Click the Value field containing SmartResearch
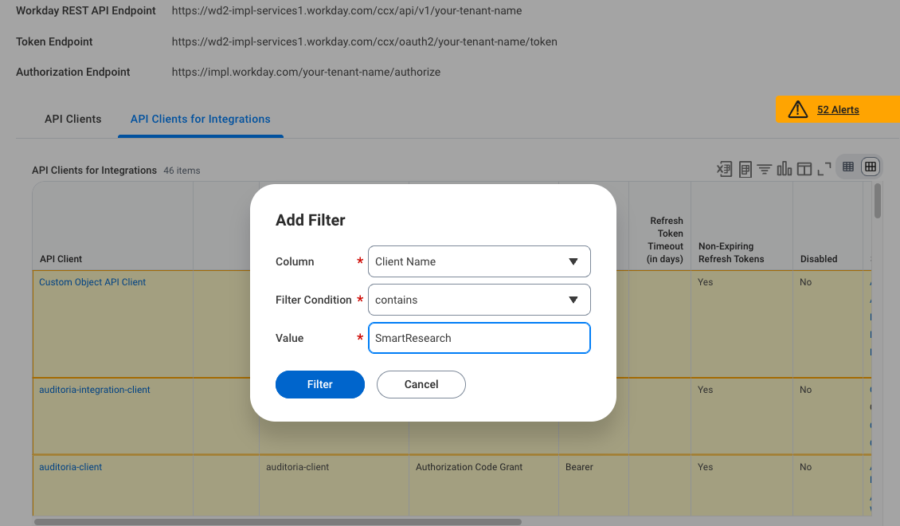 click(479, 338)
